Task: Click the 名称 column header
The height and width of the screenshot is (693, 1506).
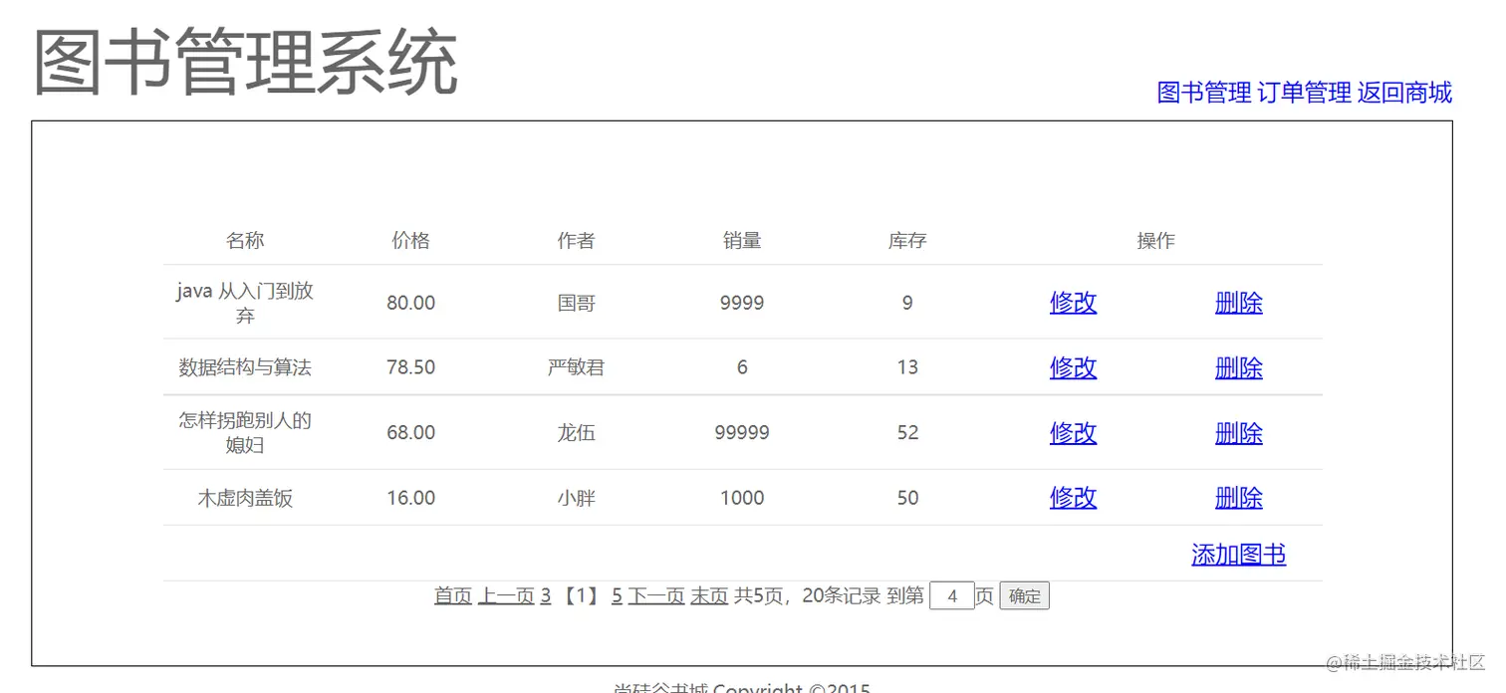Action: 245,240
